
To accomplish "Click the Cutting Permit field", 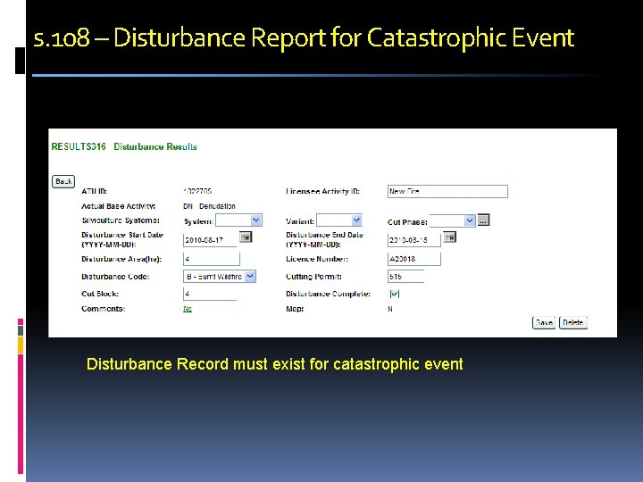I will [405, 277].
